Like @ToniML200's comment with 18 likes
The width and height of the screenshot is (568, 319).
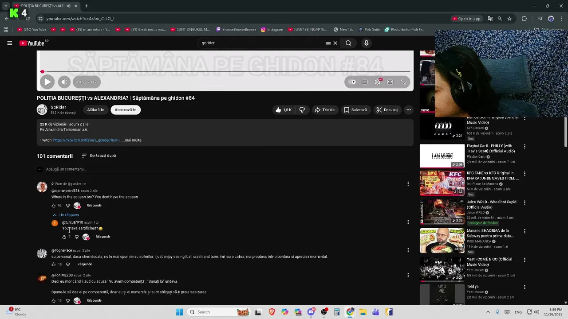54,301
